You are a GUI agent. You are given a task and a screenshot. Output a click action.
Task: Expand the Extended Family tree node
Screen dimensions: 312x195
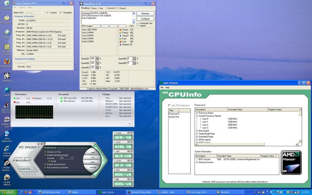[x=197, y=137]
